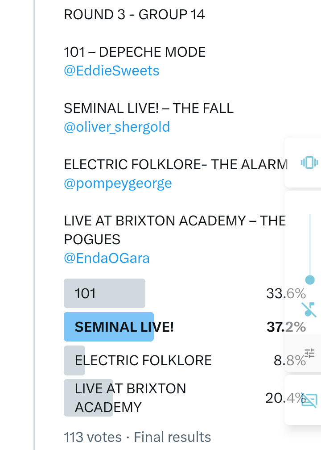
Task: Open volume settings via the sliders icon
Action: [309, 353]
